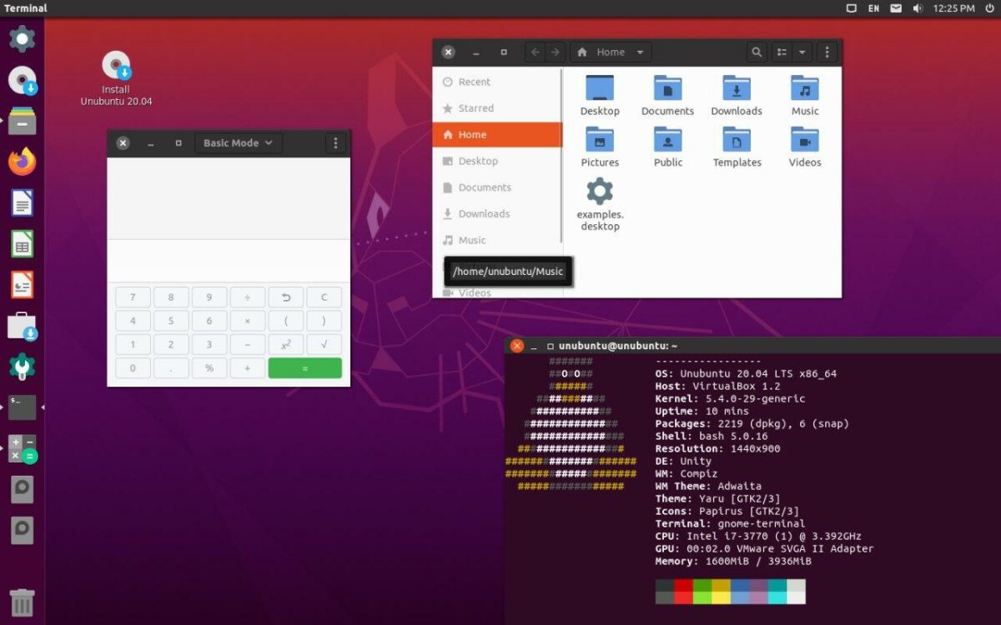Open the view options dropdown beside list view
1001x625 pixels.
(803, 52)
